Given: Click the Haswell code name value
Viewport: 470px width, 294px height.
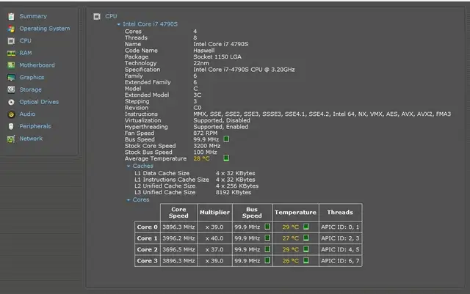Looking at the screenshot, I should click(204, 51).
